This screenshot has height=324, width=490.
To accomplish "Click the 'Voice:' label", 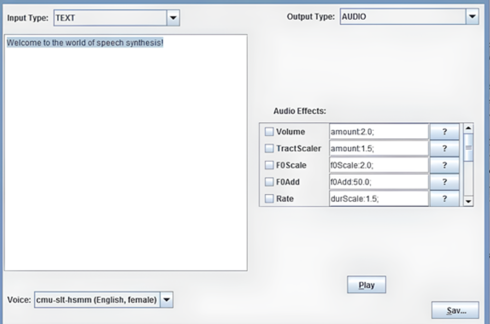I will coord(19,300).
